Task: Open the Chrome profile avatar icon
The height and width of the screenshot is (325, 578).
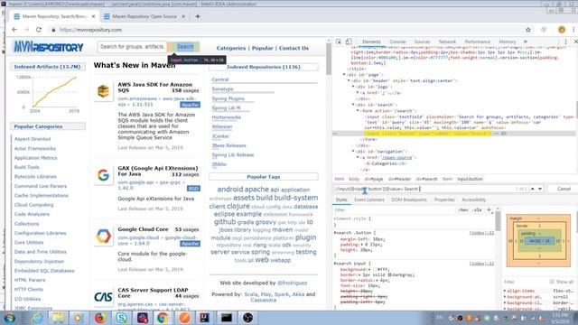Action: [x=562, y=30]
